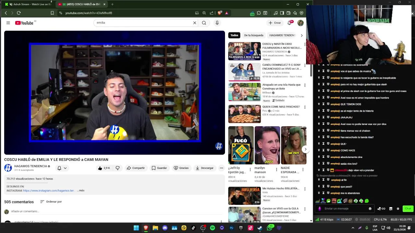The image size is (415, 233).
Task: Open chat settings gear icon
Action: 398,209
